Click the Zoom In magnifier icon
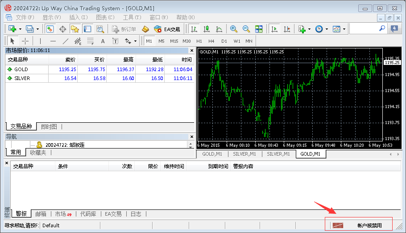Viewport: 406px width, 233px height. coord(233,29)
